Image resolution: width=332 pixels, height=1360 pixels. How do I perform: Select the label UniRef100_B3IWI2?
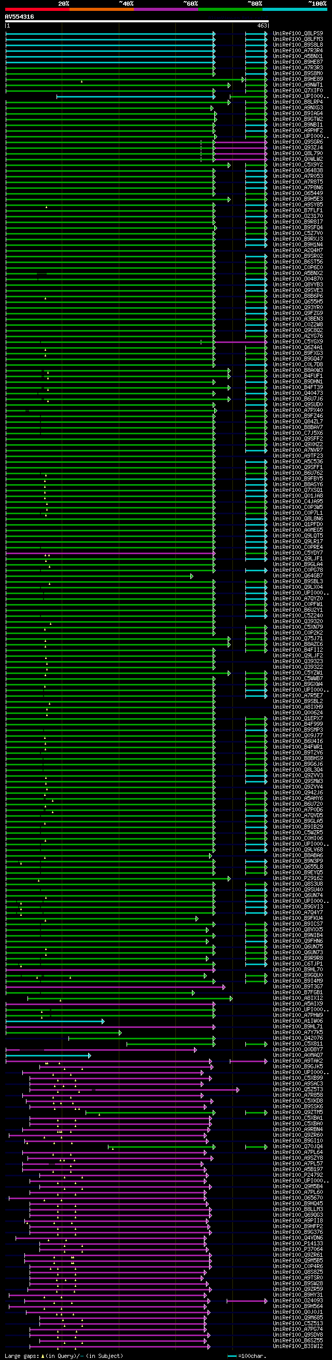pos(298,1347)
